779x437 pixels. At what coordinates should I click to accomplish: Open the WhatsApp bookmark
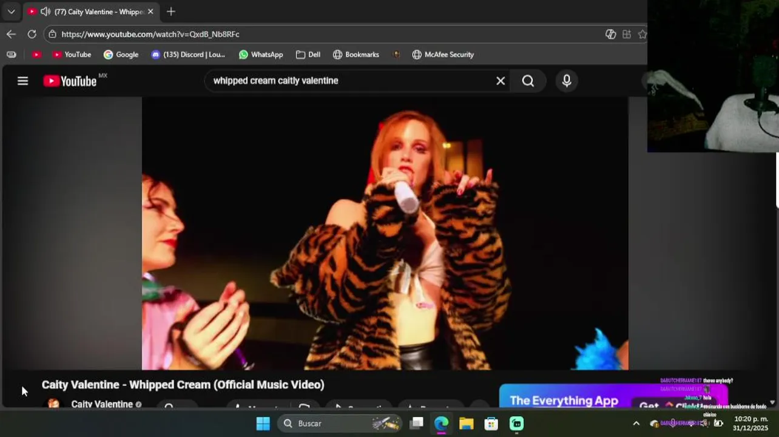click(261, 55)
